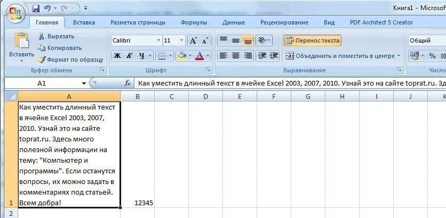Click the cell borders icon
446x218 pixels.
point(162,56)
